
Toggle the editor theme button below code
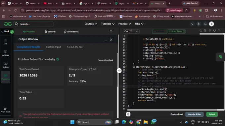128,114
